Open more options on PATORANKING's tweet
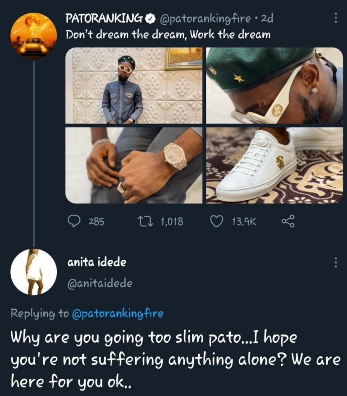 (x=335, y=18)
